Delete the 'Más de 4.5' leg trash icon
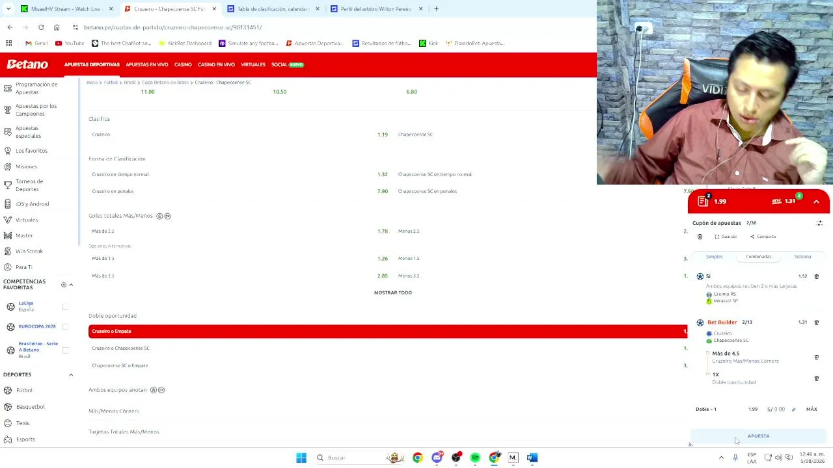Image resolution: width=833 pixels, height=468 pixels. tap(817, 357)
